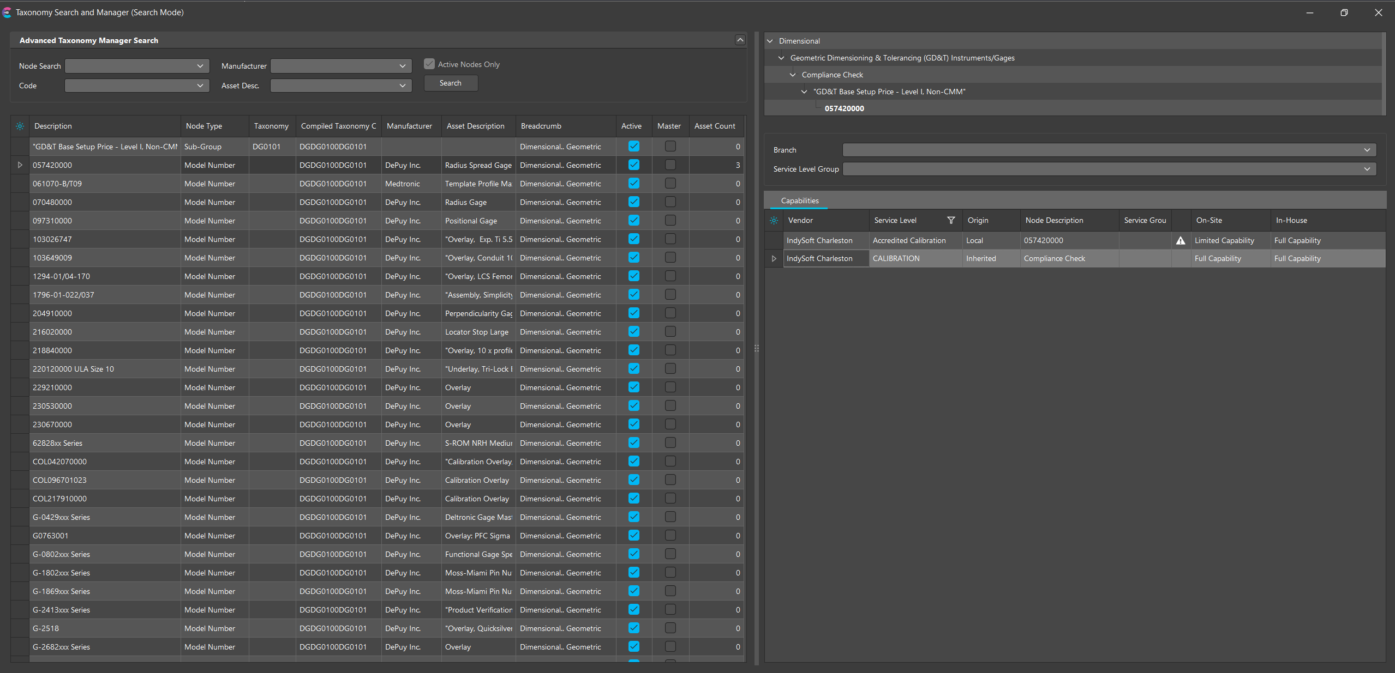
Task: Check Master box for 070480000 row
Action: 670,202
